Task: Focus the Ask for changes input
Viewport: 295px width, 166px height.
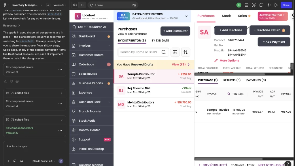Action: coord(35,146)
